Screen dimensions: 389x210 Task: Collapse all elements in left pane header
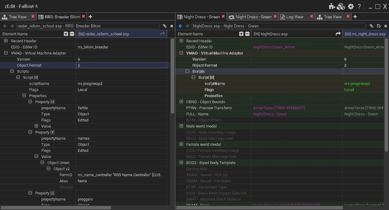click(x=72, y=34)
